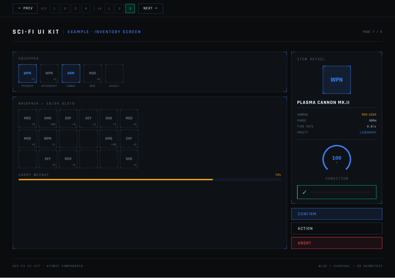Click the PAGE 7 / 8 indicator
Screen dimensions: 395x278
372,32
